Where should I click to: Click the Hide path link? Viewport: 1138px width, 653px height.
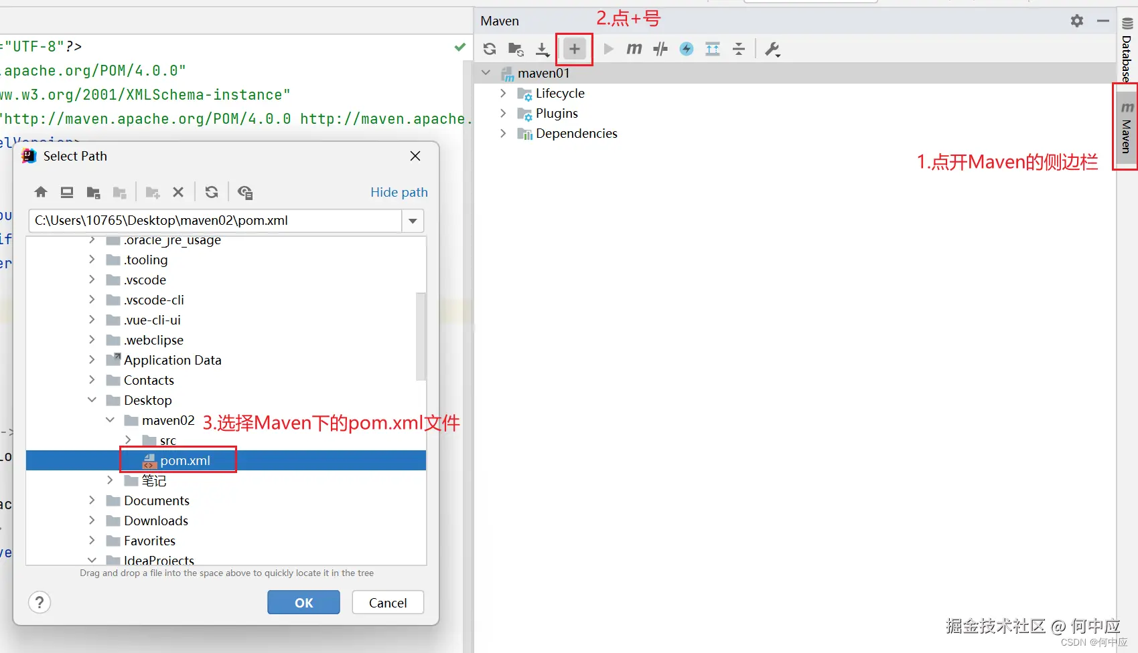[399, 192]
